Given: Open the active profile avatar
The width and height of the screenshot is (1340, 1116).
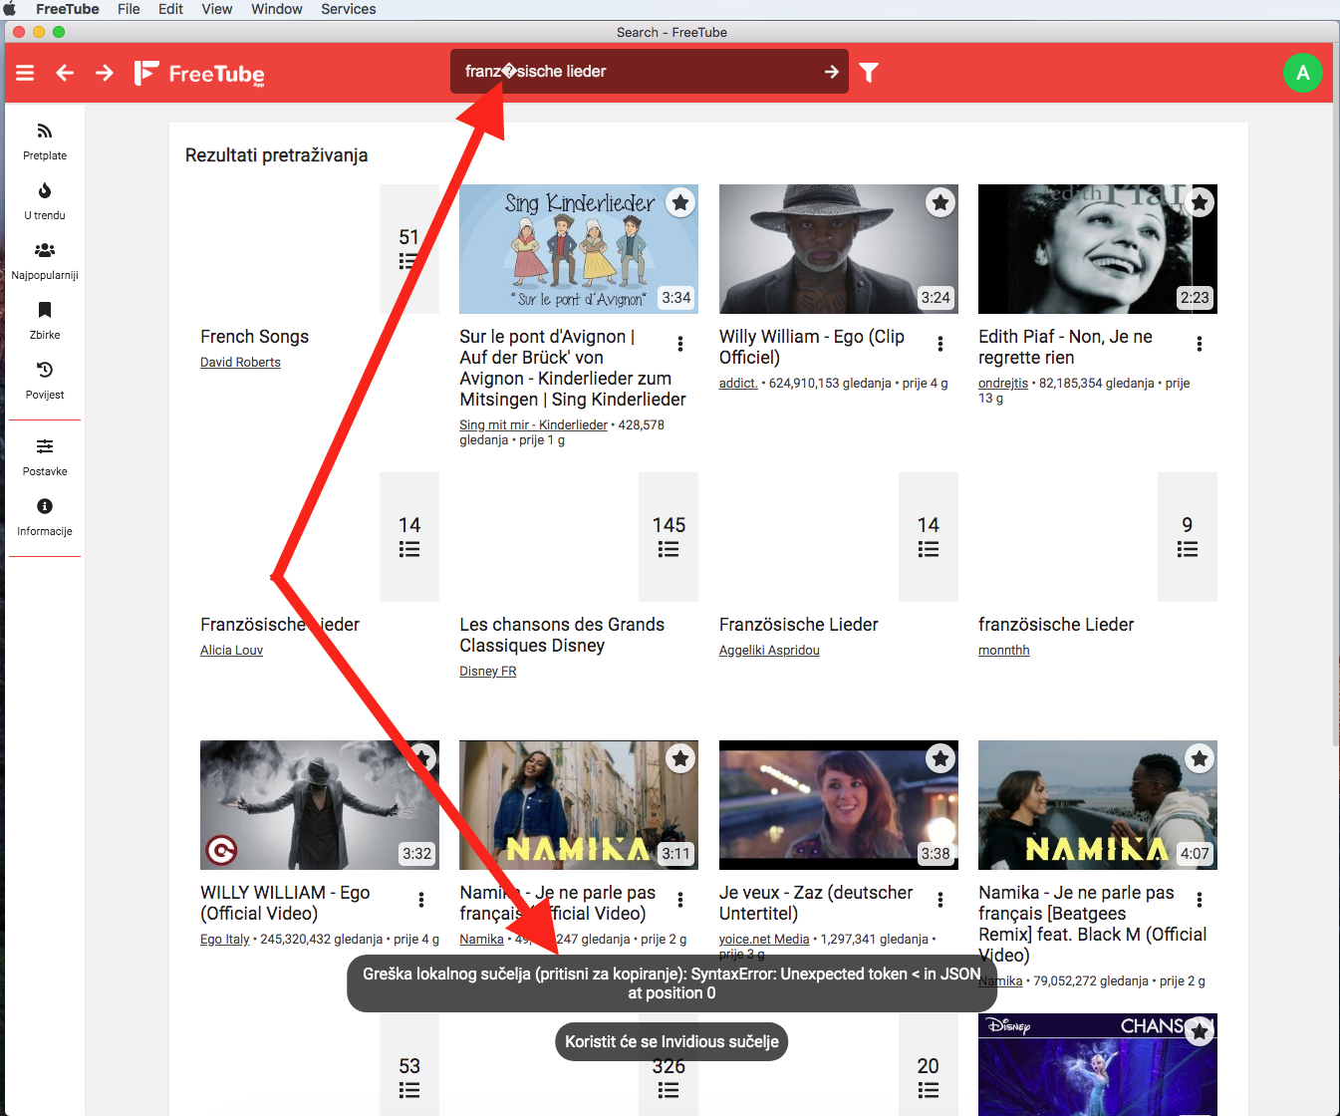Looking at the screenshot, I should 1302,72.
